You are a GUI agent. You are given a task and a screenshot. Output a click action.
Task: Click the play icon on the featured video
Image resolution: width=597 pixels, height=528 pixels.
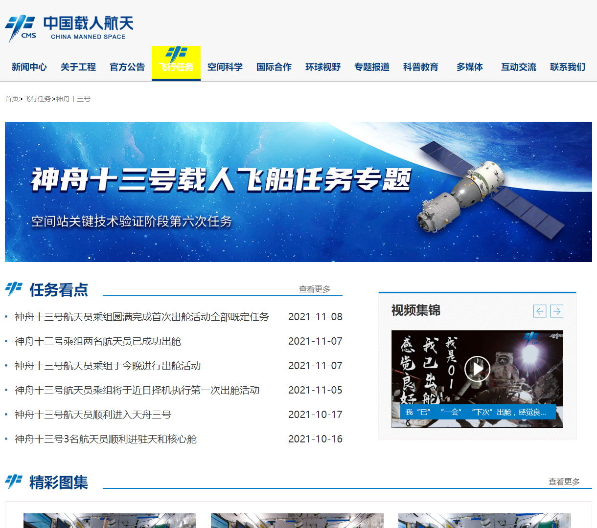478,369
